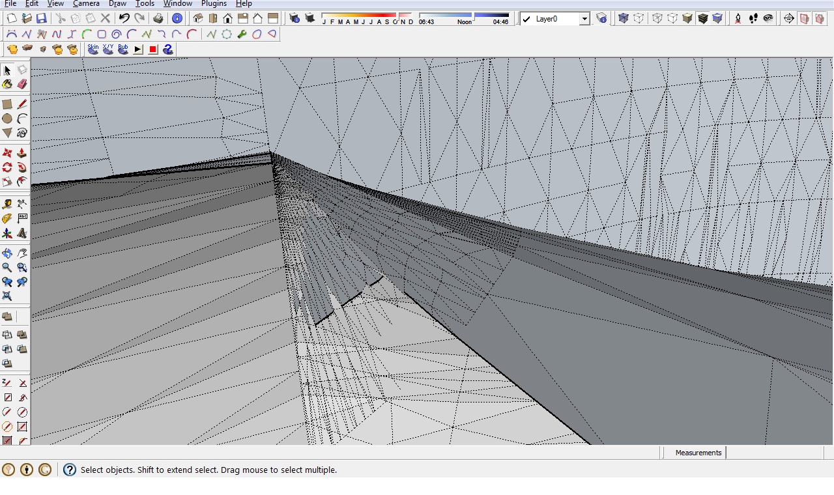834x495 pixels.
Task: Open plugin help question mark
Action: [168, 49]
